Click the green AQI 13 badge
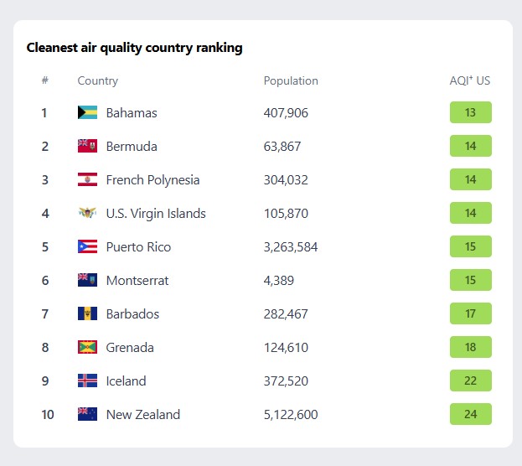 470,112
